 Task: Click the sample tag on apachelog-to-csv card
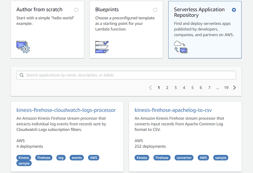221,158
